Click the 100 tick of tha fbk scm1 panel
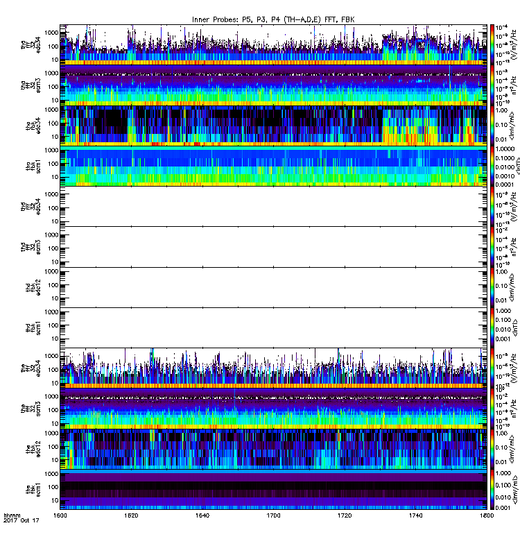Image resolution: width=520 pixels, height=555 pixels. 53,164
